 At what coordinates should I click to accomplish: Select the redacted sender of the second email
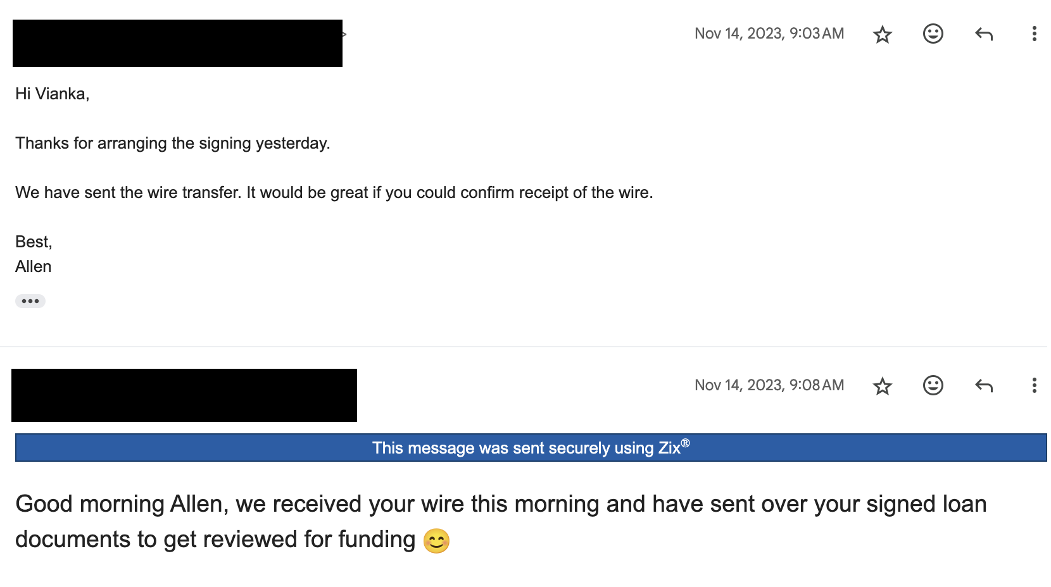click(184, 395)
